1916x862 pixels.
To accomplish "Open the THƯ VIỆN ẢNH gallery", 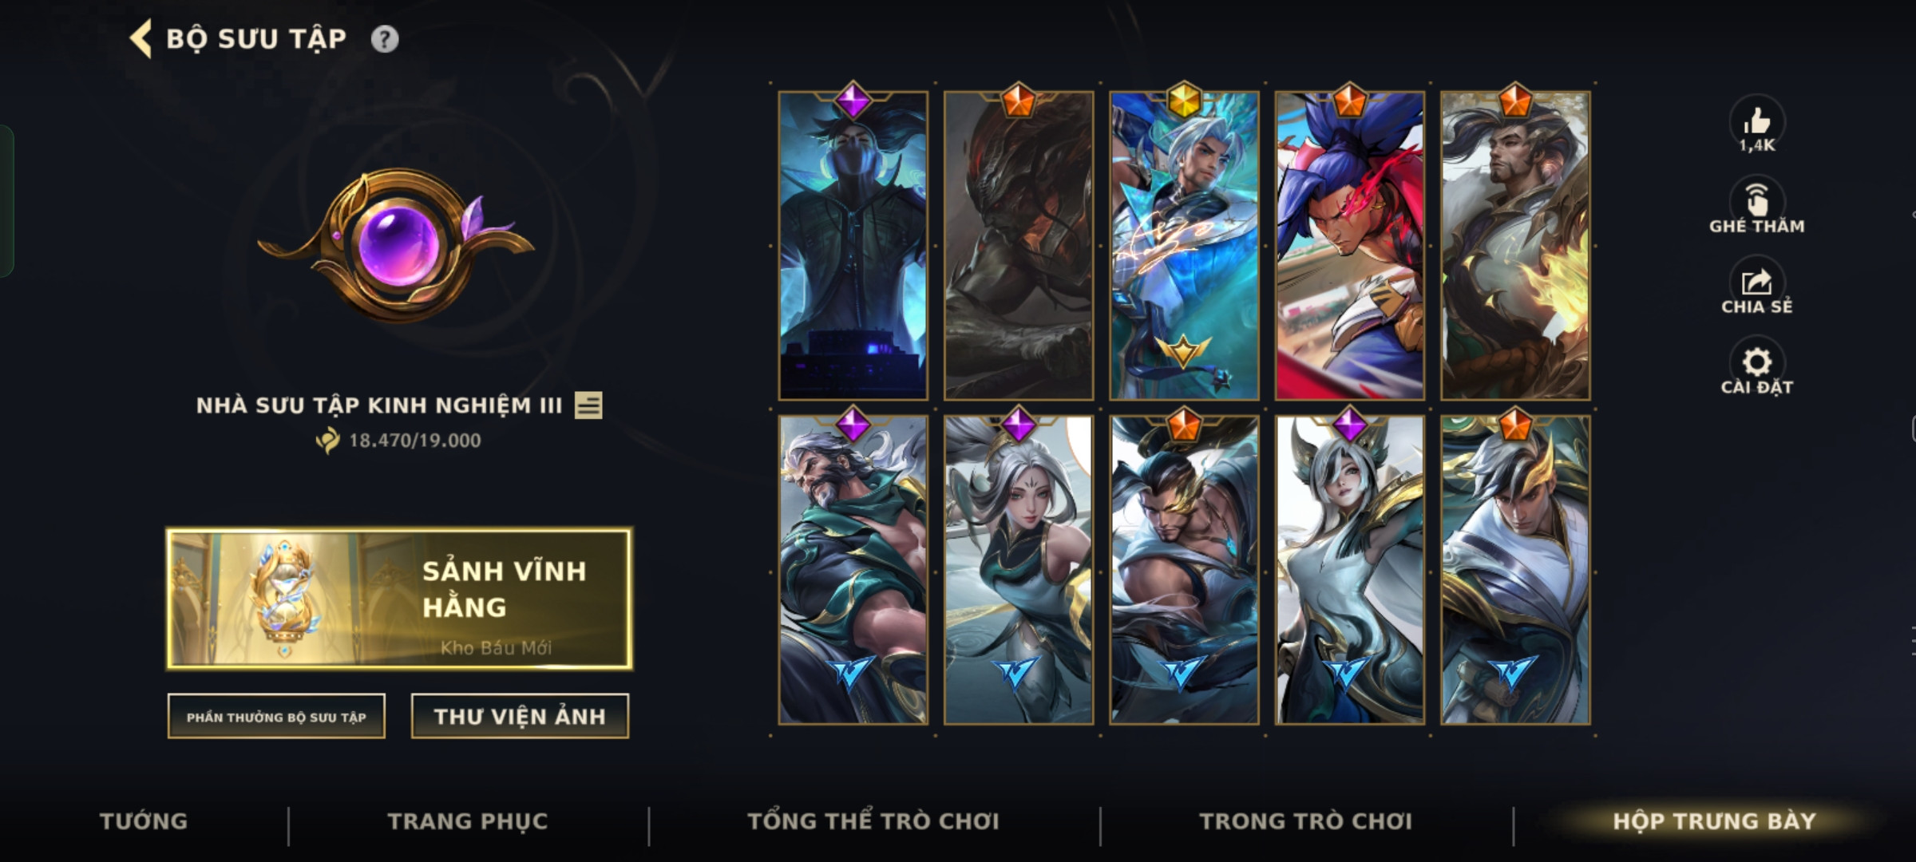I will click(520, 717).
